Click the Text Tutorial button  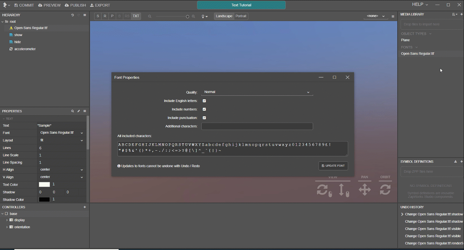(x=241, y=5)
